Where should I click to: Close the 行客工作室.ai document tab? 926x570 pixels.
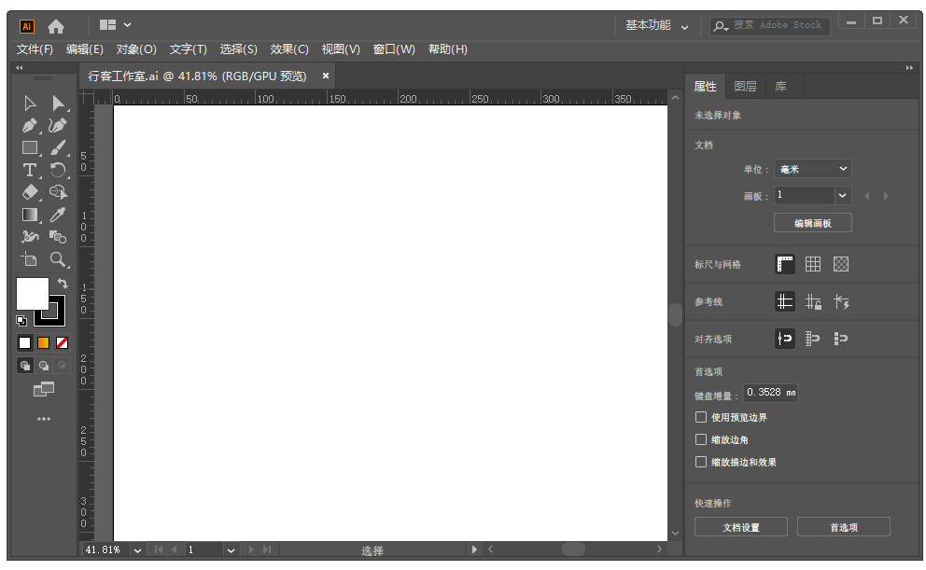[326, 76]
